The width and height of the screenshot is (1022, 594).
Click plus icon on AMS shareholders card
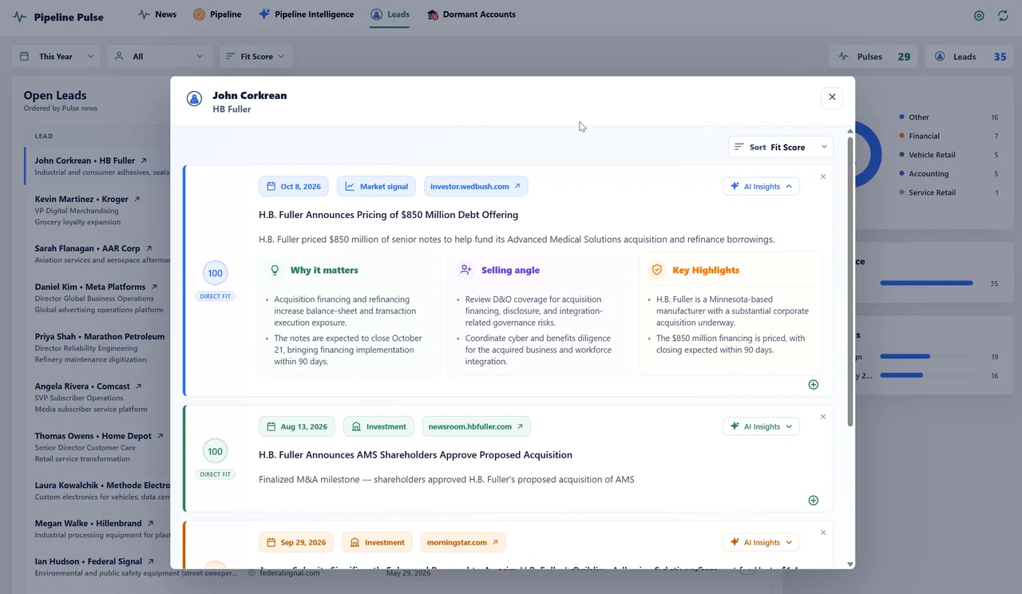point(813,501)
